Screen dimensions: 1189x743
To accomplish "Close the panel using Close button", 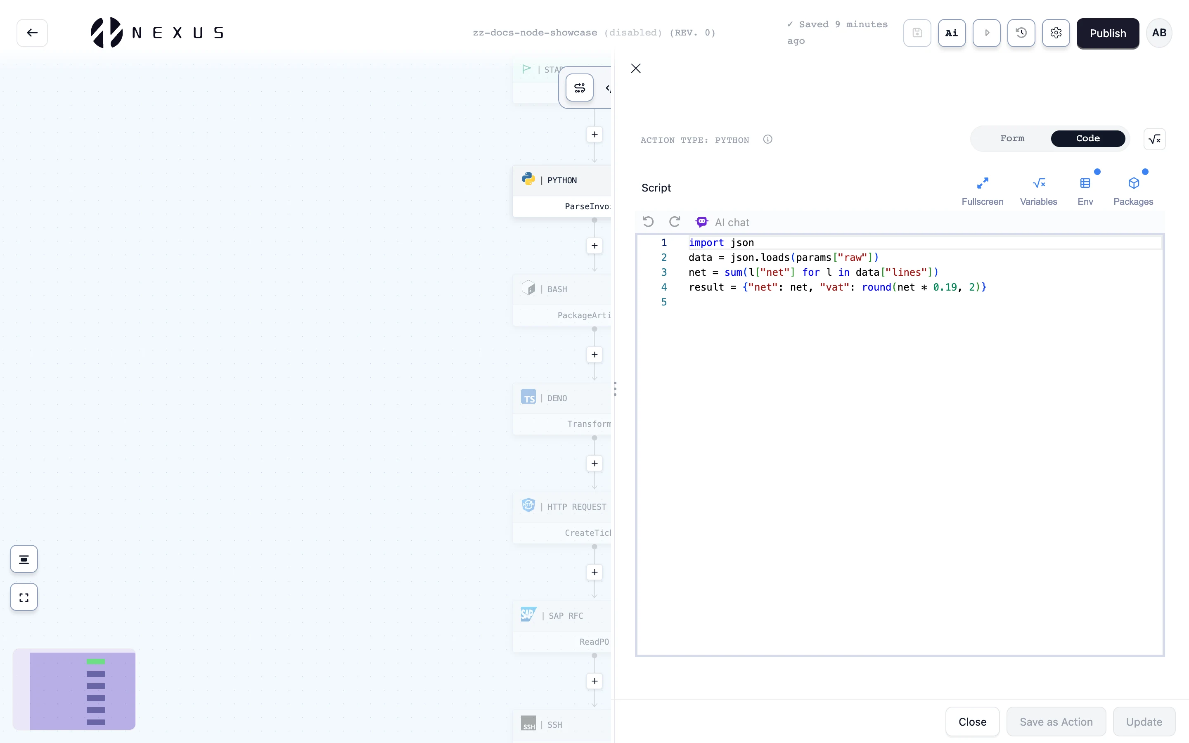I will coord(972,722).
